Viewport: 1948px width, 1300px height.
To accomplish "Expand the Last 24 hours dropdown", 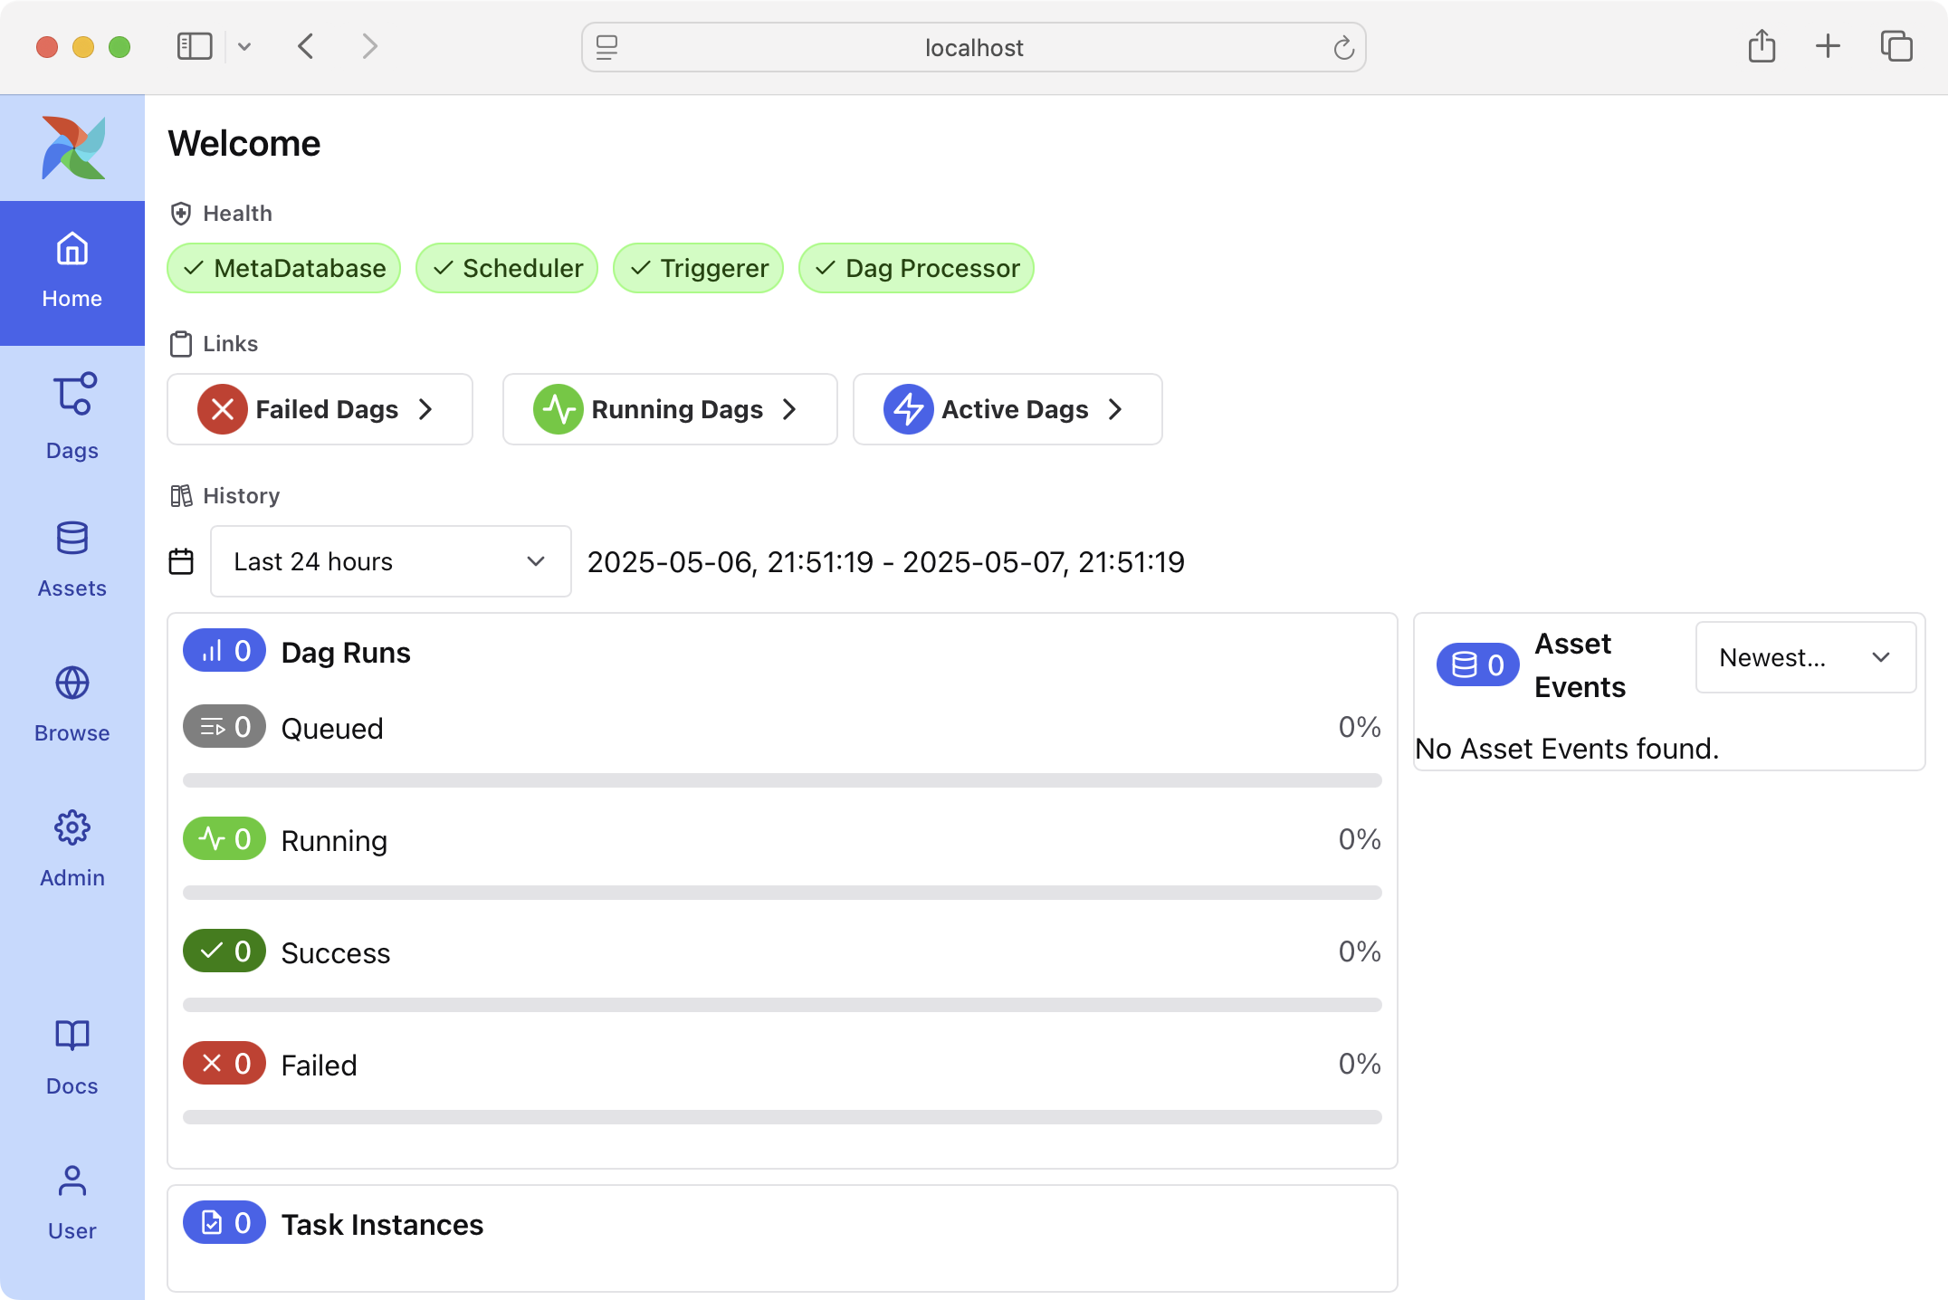I will [390, 561].
